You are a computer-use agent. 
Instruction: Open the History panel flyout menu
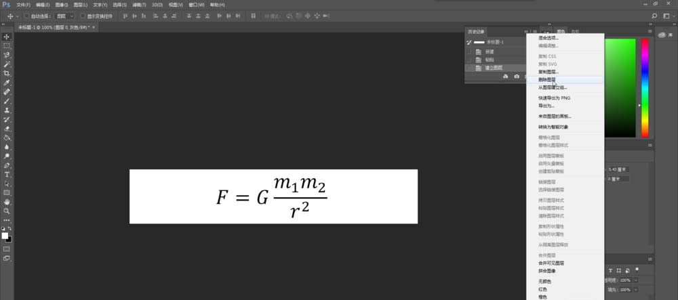click(535, 32)
